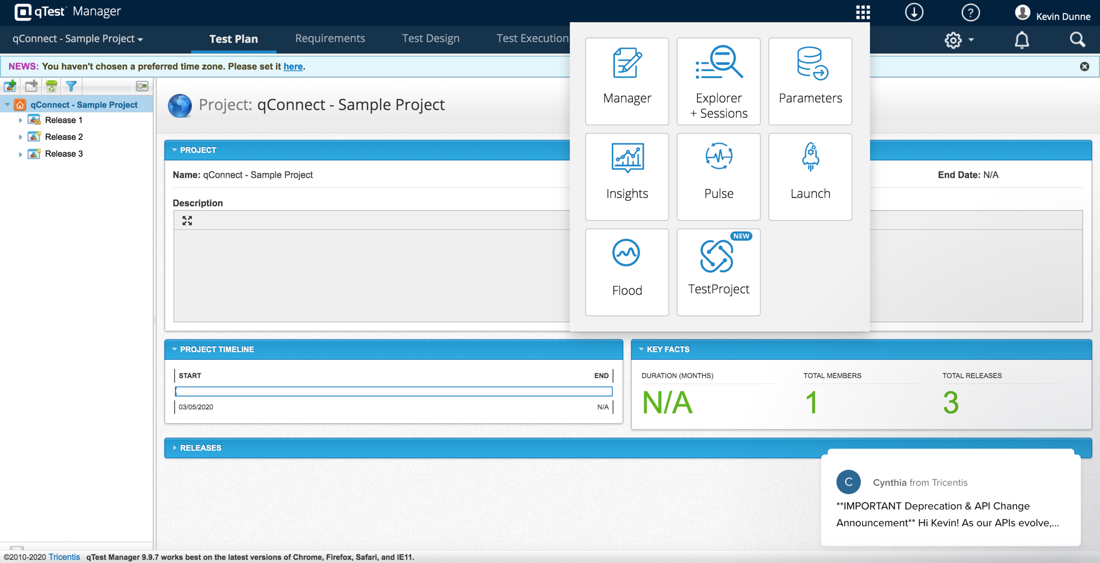Image resolution: width=1100 pixels, height=563 pixels.
Task: Click the filter funnel icon
Action: [71, 86]
